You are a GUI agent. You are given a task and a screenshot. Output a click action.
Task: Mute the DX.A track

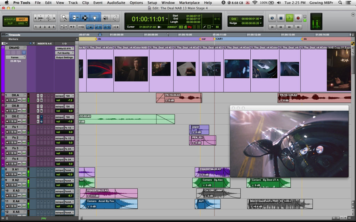(15, 100)
